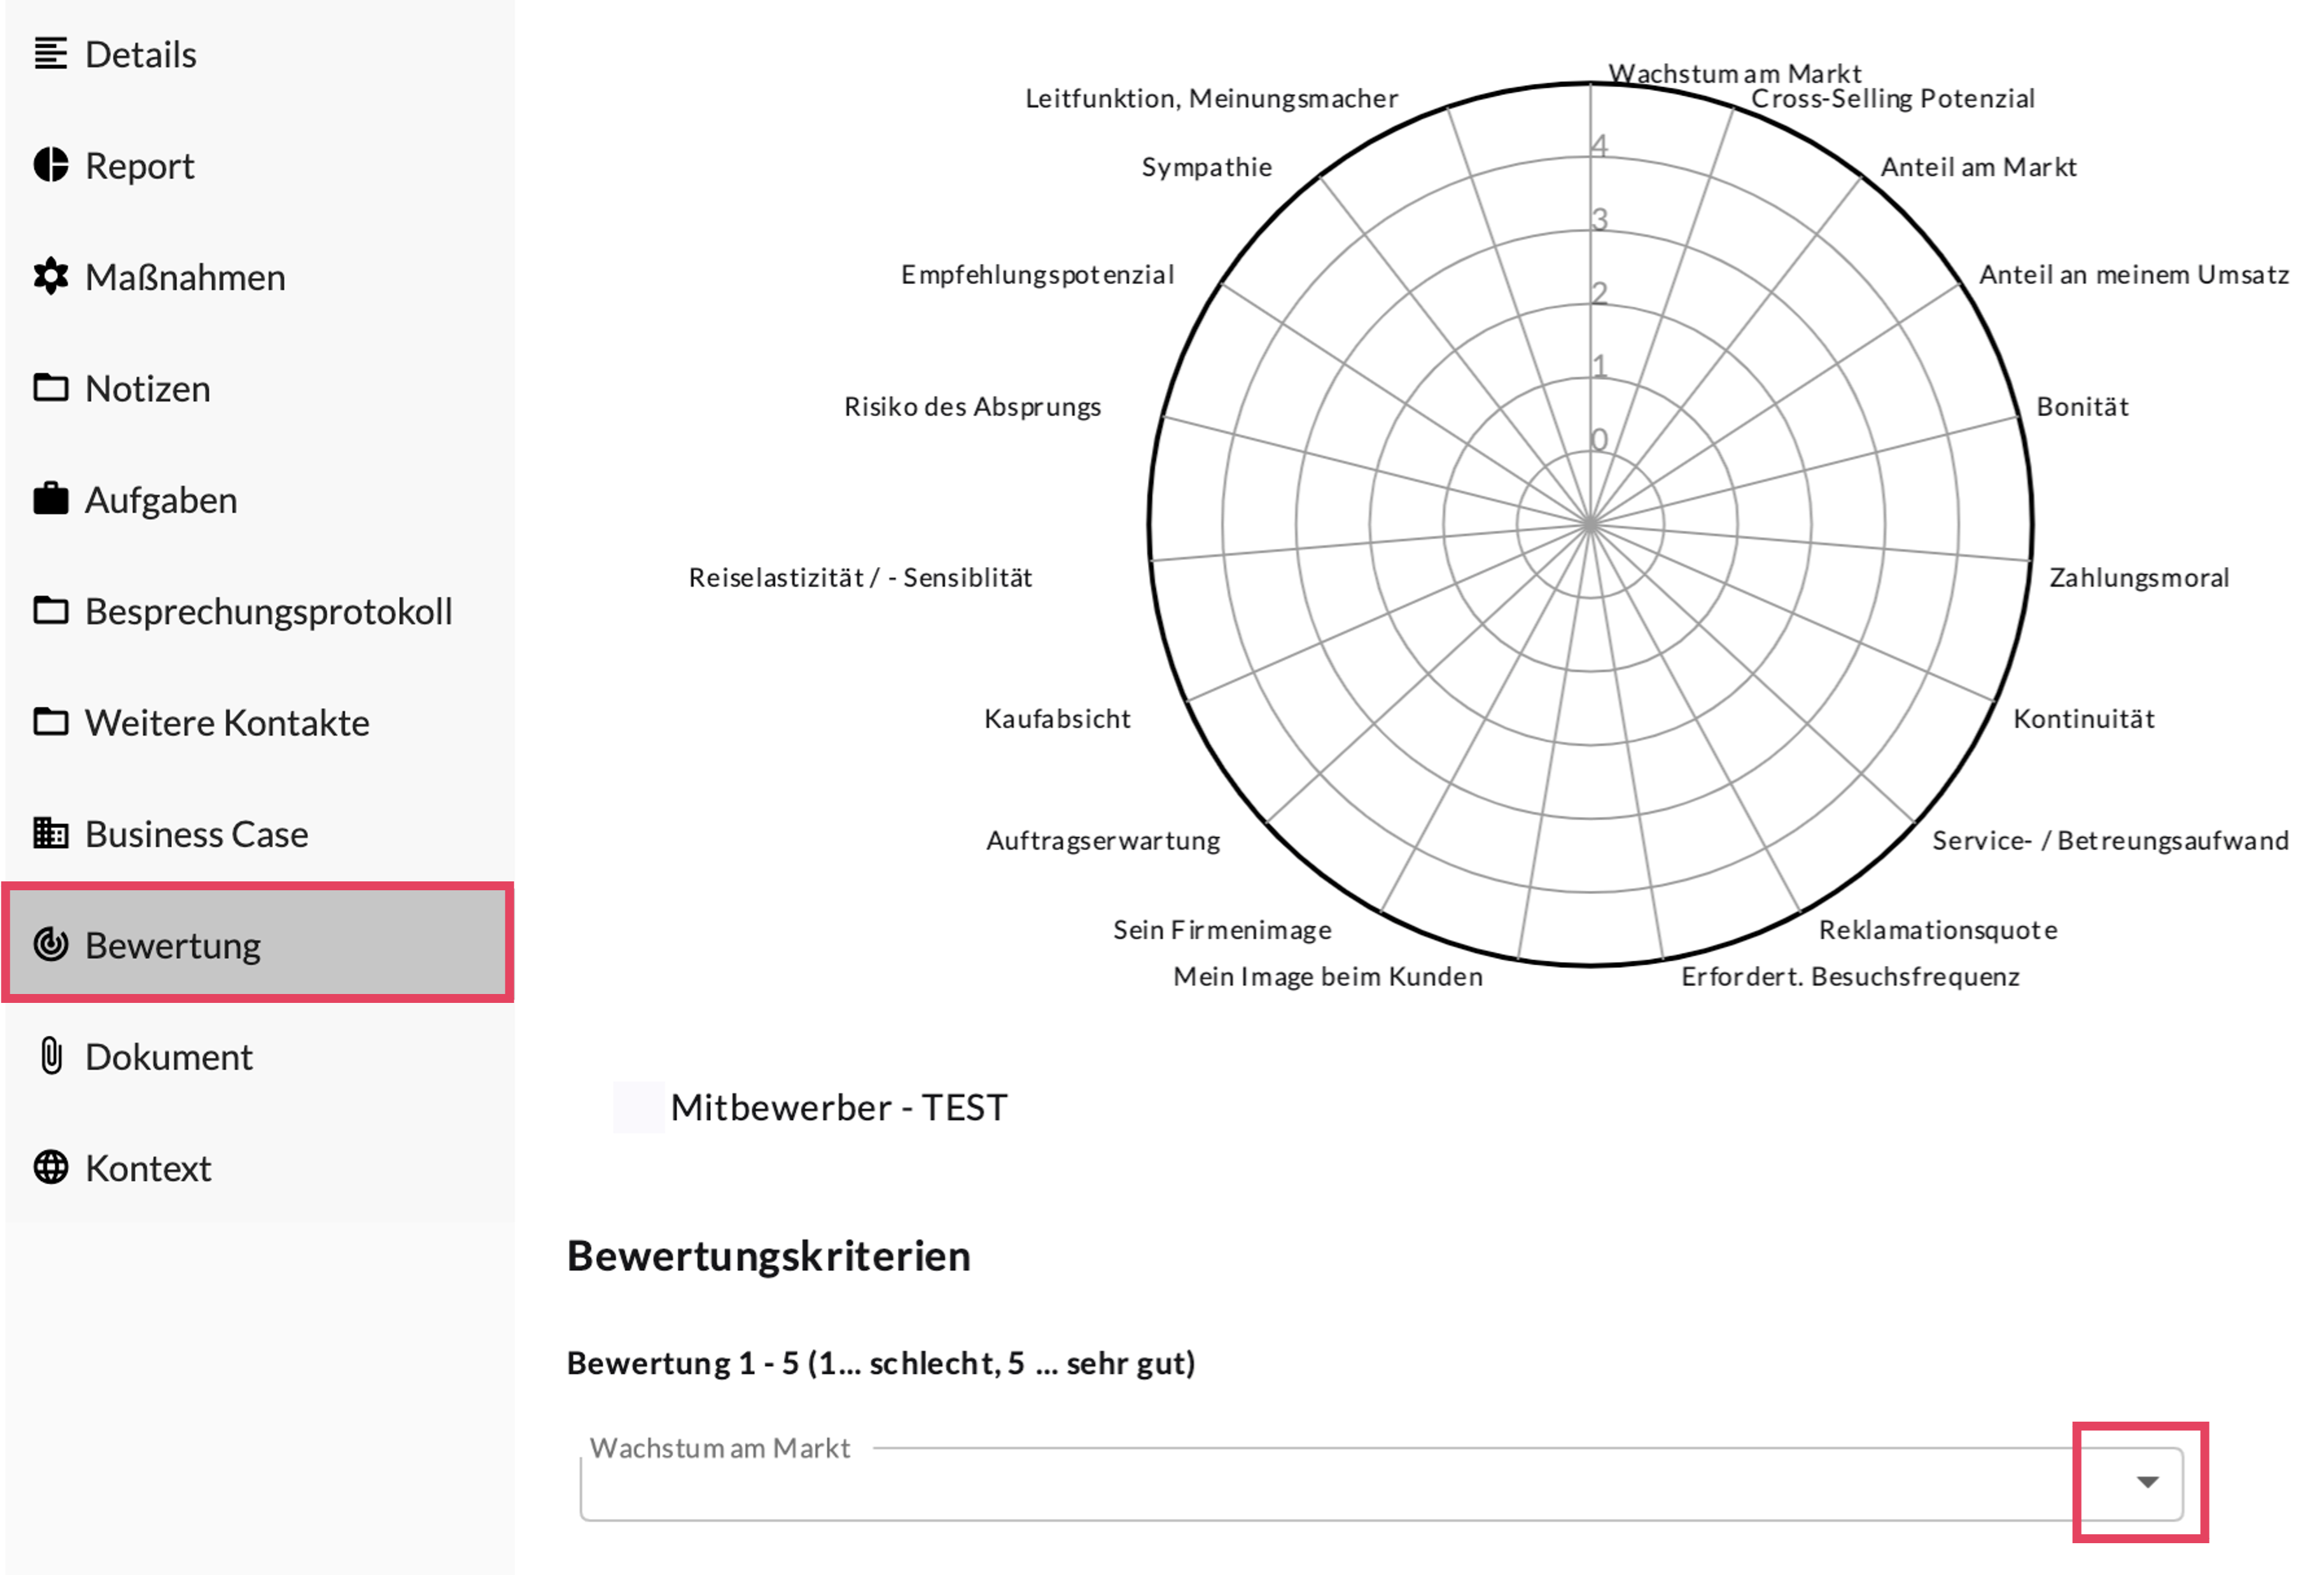Click the Aufgaben briefcase icon
Image resolution: width=2324 pixels, height=1575 pixels.
point(50,499)
